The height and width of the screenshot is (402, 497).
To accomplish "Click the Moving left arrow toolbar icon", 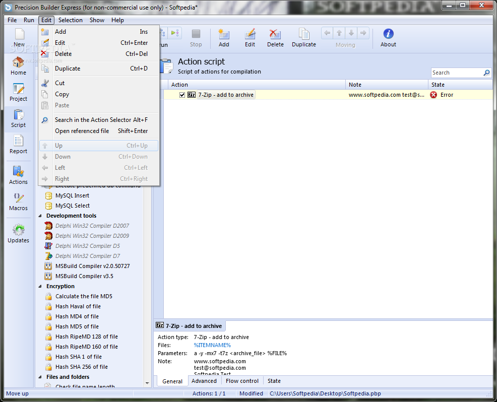I will click(328, 33).
